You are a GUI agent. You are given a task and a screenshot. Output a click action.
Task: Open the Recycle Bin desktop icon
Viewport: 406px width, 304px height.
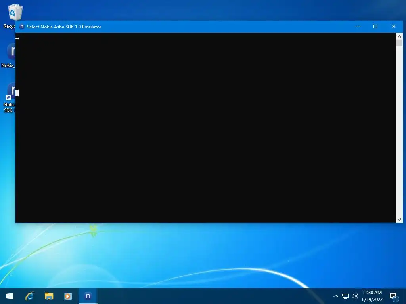click(15, 12)
